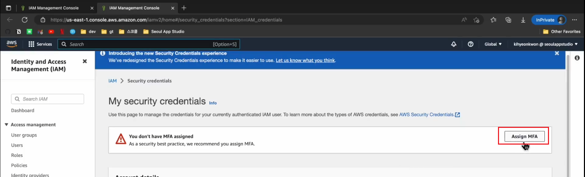Reload the page with refresh icon

(x=24, y=20)
